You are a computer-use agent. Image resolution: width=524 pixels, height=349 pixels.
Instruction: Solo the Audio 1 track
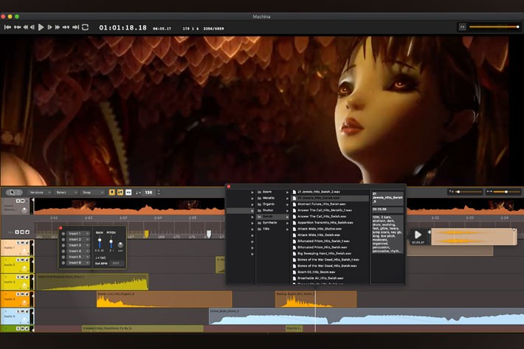[18, 243]
